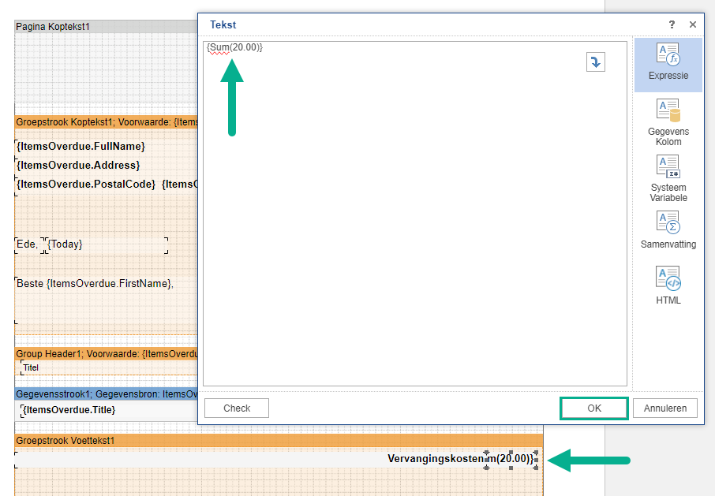715x496 pixels.
Task: Select the {ItemsOverdue.FullName} text field
Action: [x=80, y=146]
